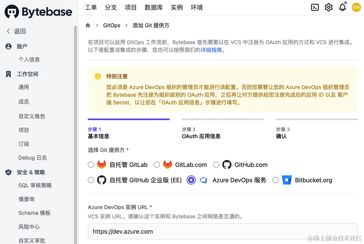This screenshot has width=364, height=244.
Task: Select 自托管 GitHub 企业版 (EE) radio button
Action: (91, 180)
